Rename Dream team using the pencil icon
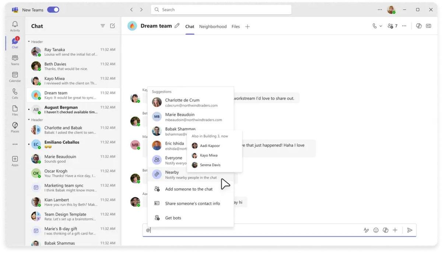 pos(177,25)
